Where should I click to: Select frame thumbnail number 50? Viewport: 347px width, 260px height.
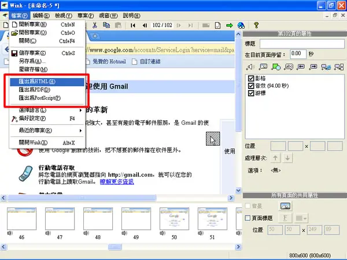tap(175, 219)
